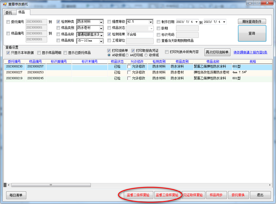Screen dimensions: 276x204
Task: Open the 样品规格 dropdown
Action: (101, 41)
